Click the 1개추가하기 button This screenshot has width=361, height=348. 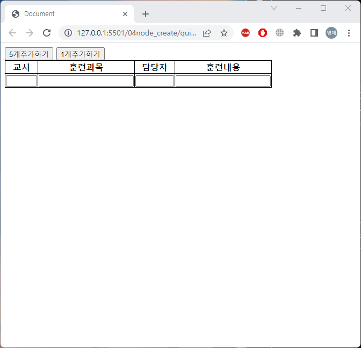pyautogui.click(x=81, y=54)
